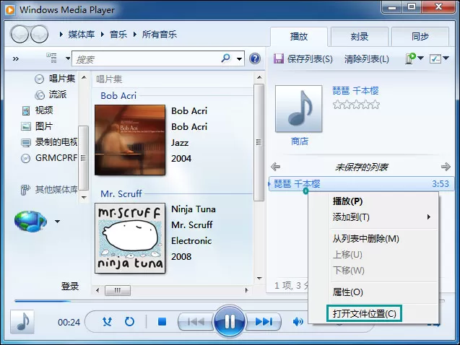This screenshot has height=345, width=460.
Task: Click the 琵琶 千本樱 album art thumbnail
Action: point(299,108)
